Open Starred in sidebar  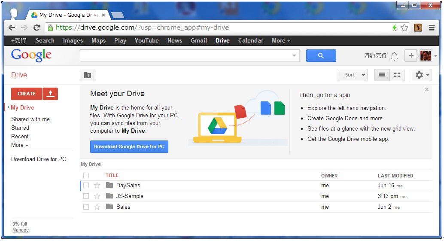click(20, 128)
